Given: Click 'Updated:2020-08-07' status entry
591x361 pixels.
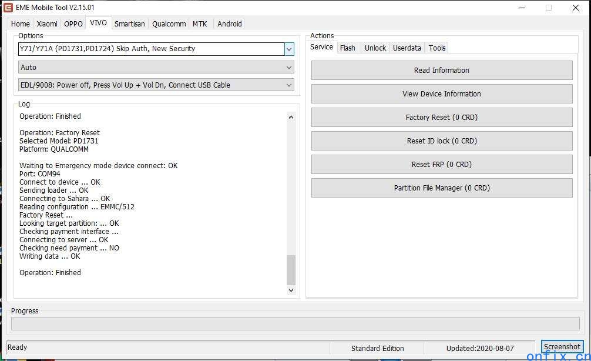Looking at the screenshot, I should 480,349.
